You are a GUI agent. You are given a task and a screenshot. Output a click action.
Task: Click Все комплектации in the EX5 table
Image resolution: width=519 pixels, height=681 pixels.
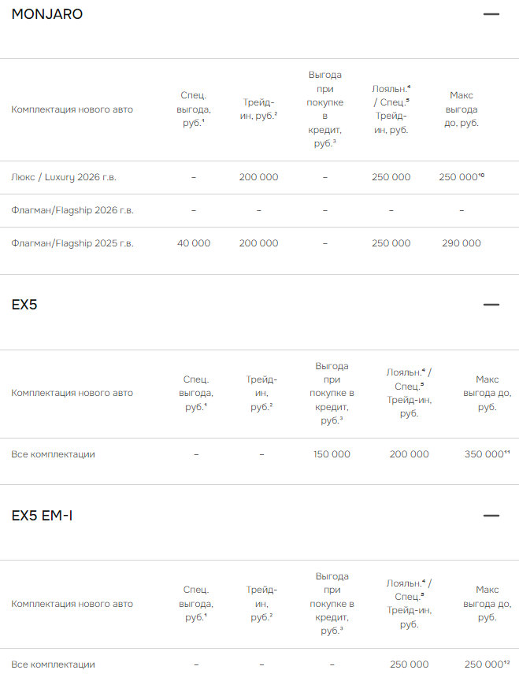click(x=53, y=454)
